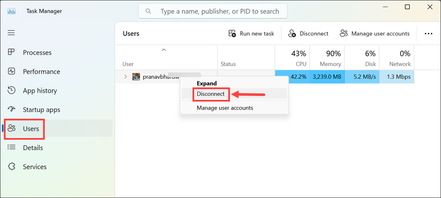Choose Expand from the context menu
Image resolution: width=441 pixels, height=198 pixels.
(x=207, y=83)
